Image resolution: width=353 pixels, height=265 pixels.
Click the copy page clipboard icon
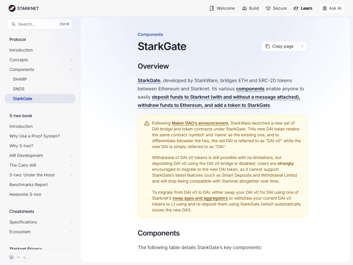coord(267,46)
